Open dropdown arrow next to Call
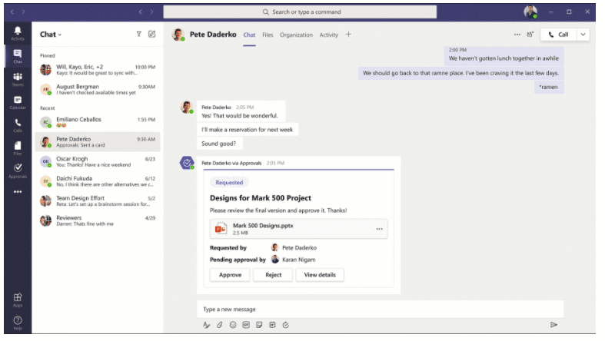 click(x=583, y=35)
